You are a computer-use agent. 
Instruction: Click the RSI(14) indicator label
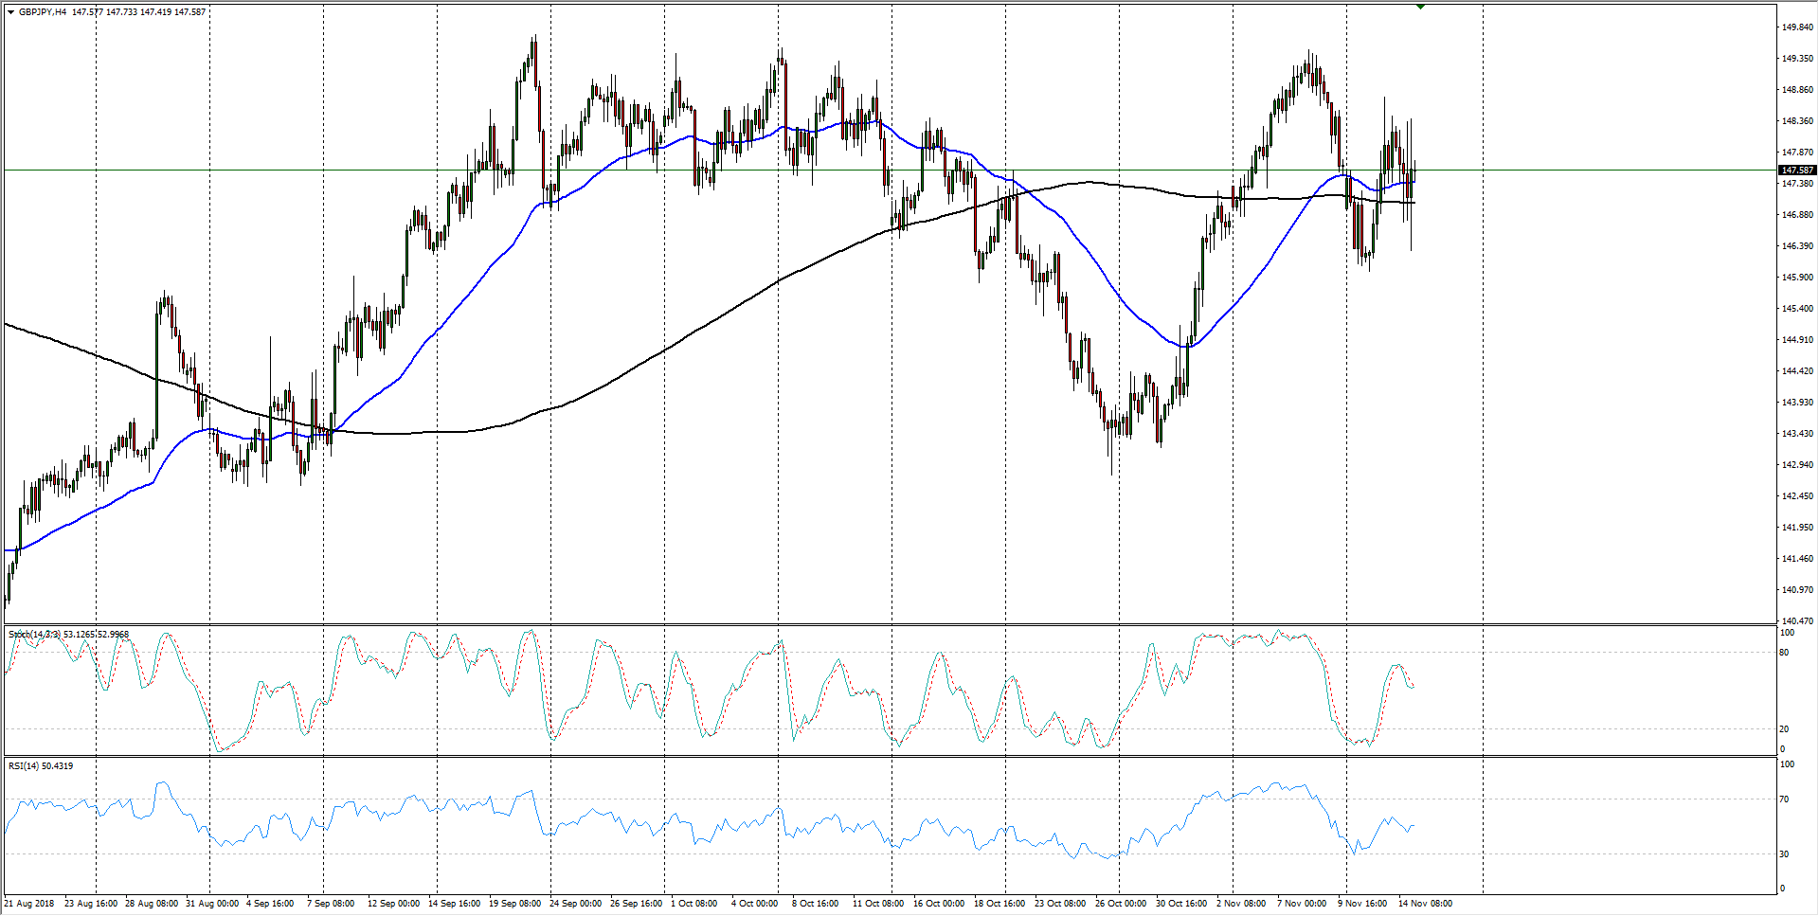point(23,765)
